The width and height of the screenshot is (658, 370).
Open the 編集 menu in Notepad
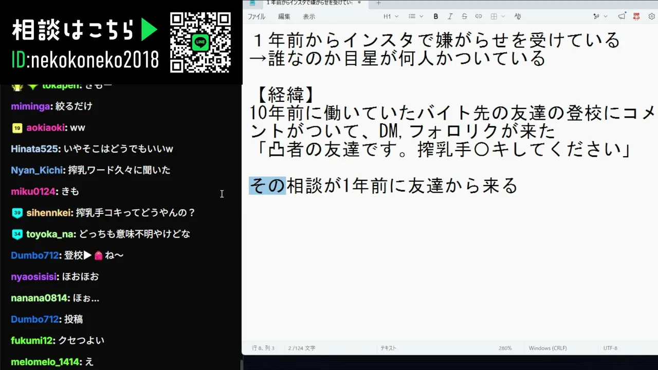click(x=284, y=16)
